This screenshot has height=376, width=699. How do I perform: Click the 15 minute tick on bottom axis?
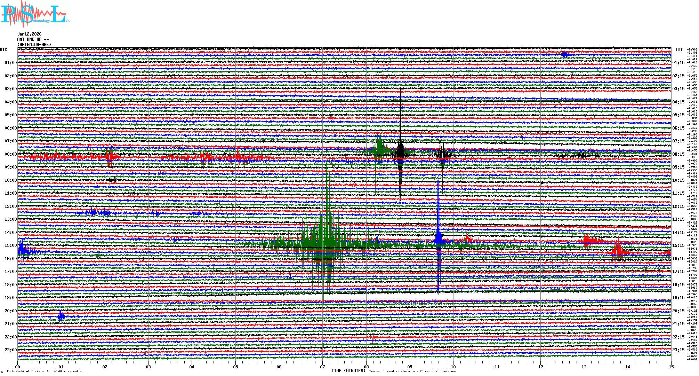click(671, 367)
